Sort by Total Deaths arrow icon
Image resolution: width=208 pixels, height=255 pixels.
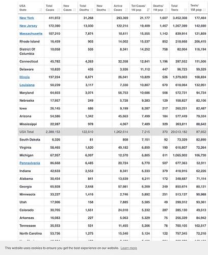[92, 10]
